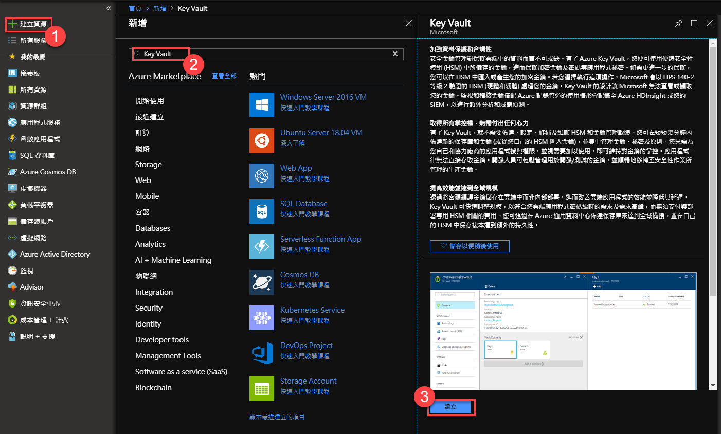Open the 所有服務 list icon
Image resolution: width=721 pixels, height=434 pixels.
(x=12, y=40)
